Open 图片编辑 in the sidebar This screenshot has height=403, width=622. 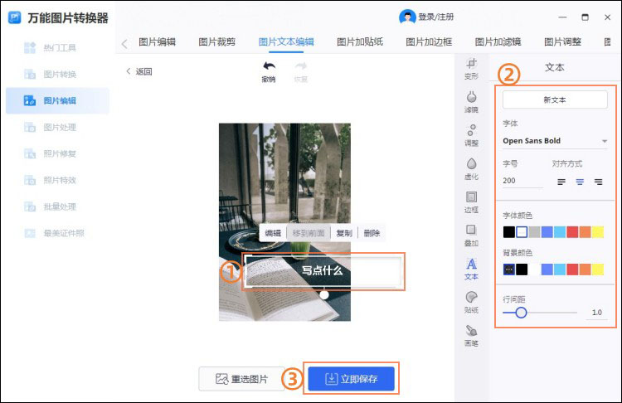[57, 101]
